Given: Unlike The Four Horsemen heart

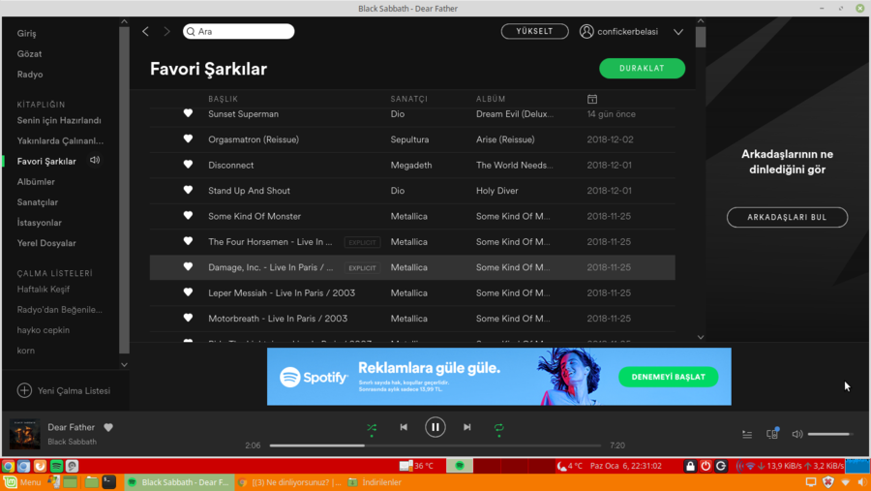Looking at the screenshot, I should [x=188, y=241].
